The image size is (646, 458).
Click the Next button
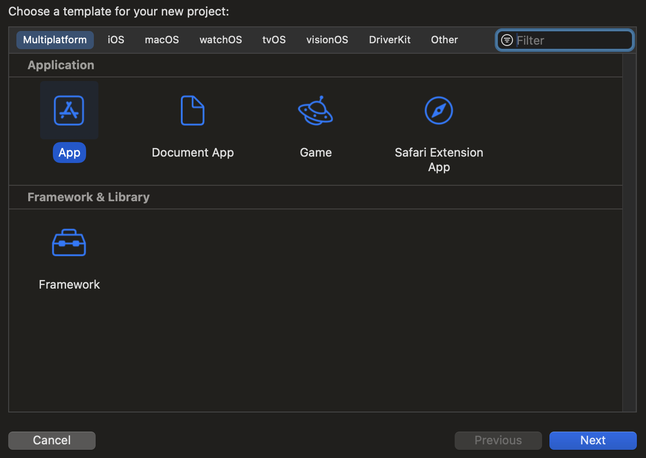pos(593,440)
